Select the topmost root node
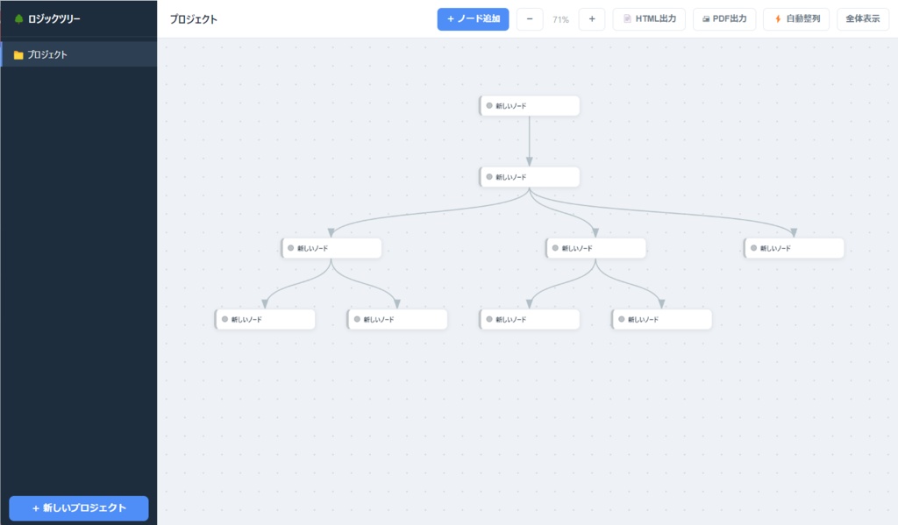The width and height of the screenshot is (898, 525). [x=529, y=106]
